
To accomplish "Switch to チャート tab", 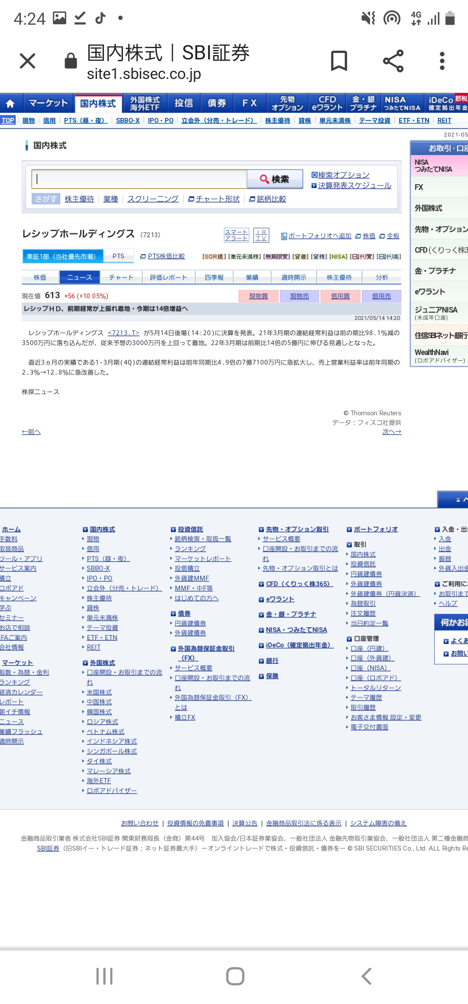I will point(121,277).
